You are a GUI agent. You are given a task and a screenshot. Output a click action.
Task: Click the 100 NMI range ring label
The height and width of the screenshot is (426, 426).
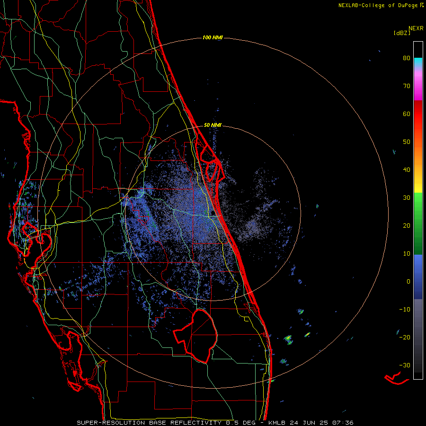(x=213, y=37)
